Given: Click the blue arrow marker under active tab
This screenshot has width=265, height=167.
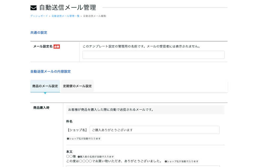Looking at the screenshot, I should click(x=45, y=93).
